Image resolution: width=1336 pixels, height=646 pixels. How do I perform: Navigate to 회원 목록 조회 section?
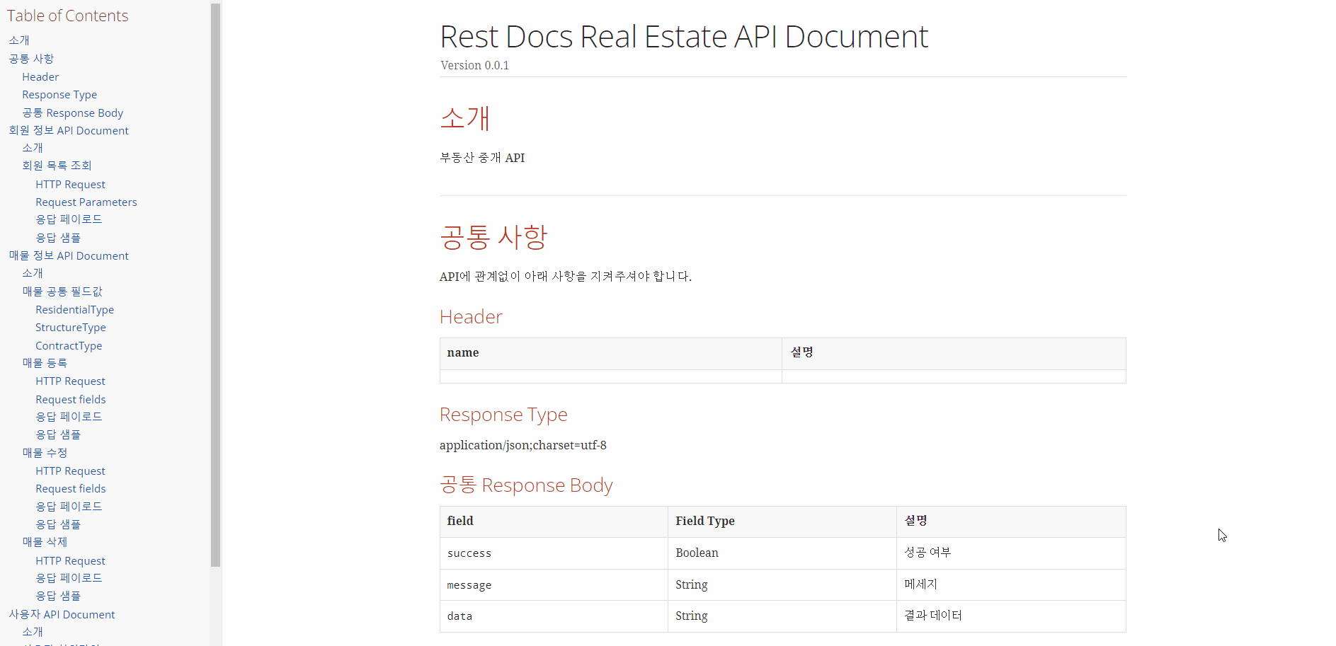click(57, 166)
